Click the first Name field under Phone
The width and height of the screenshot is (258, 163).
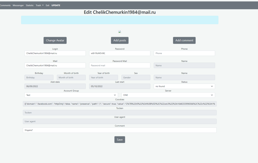(x=184, y=65)
